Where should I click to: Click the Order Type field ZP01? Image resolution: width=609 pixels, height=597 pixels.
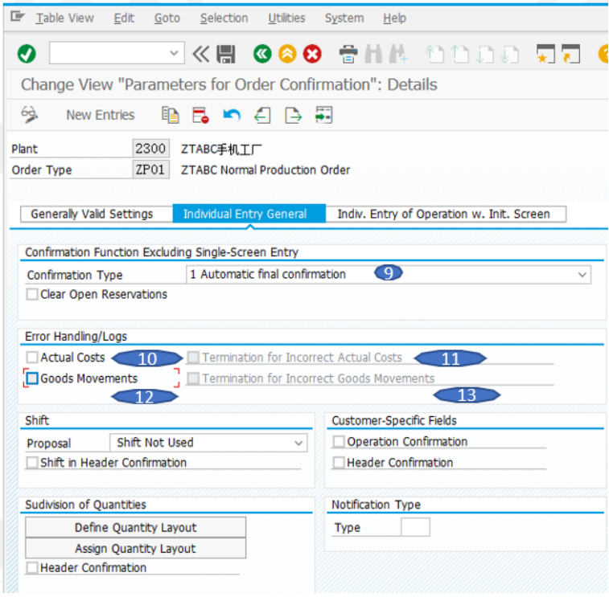pyautogui.click(x=150, y=170)
